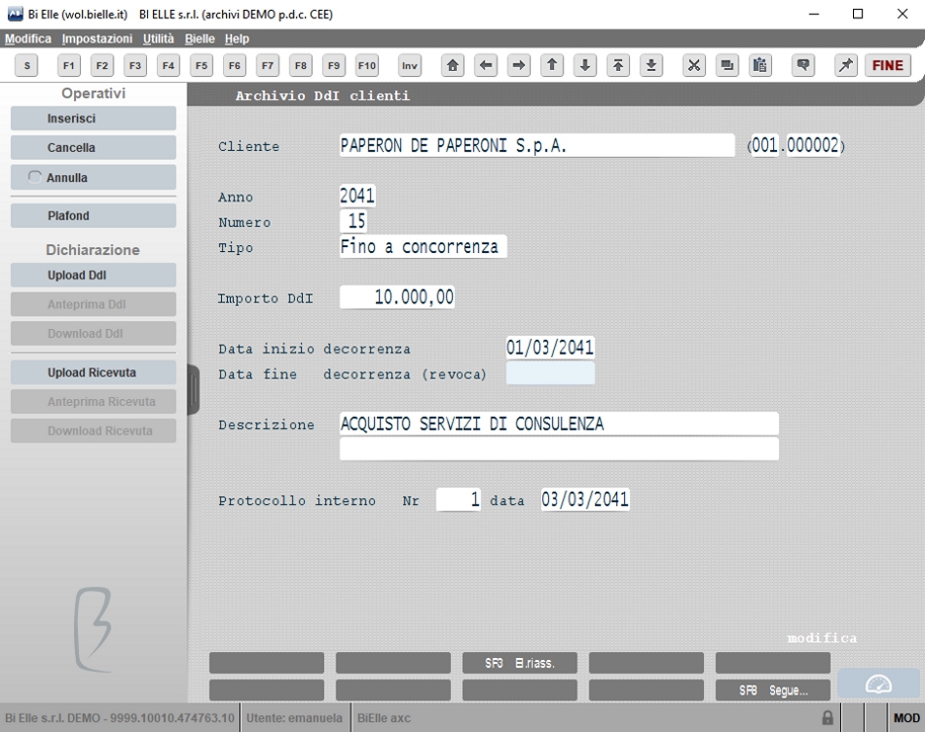Click the F5 function key button
Viewport: 925px width, 732px height.
point(201,65)
